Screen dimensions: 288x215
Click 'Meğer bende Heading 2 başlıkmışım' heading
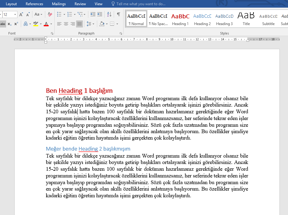(88, 149)
